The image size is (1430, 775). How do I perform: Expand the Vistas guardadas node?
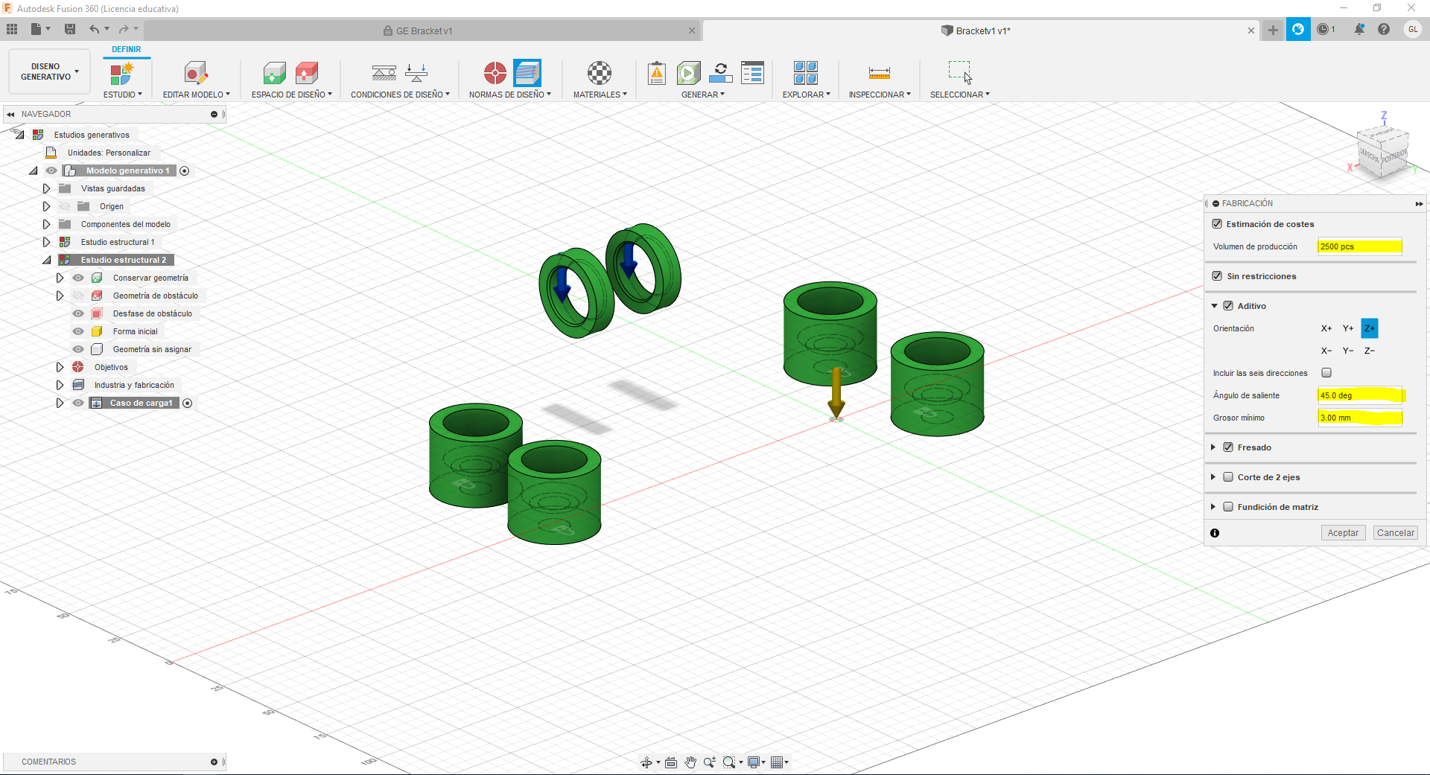pos(46,188)
